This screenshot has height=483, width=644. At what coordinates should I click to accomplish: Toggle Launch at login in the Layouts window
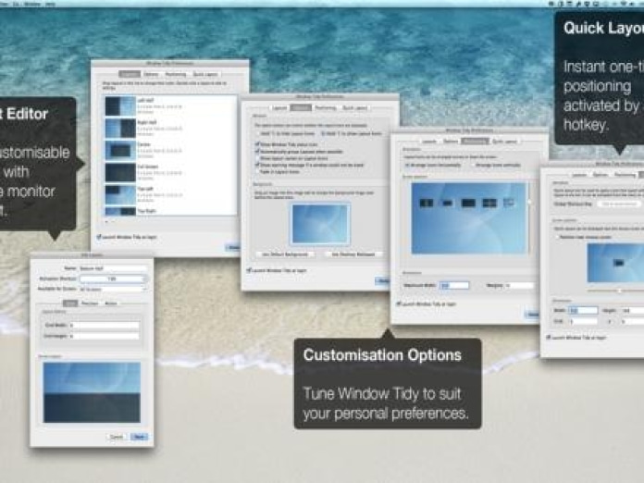point(99,237)
